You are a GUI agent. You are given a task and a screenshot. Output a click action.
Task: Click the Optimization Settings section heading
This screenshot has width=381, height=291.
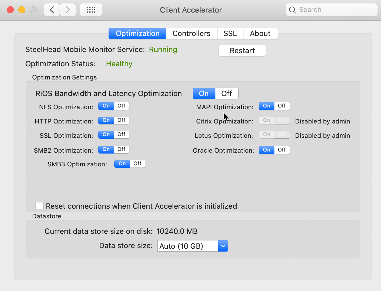point(64,77)
